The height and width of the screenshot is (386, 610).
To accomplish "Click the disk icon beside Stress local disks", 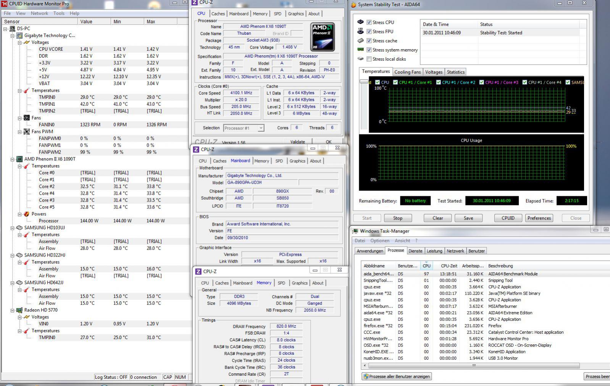I will click(360, 59).
